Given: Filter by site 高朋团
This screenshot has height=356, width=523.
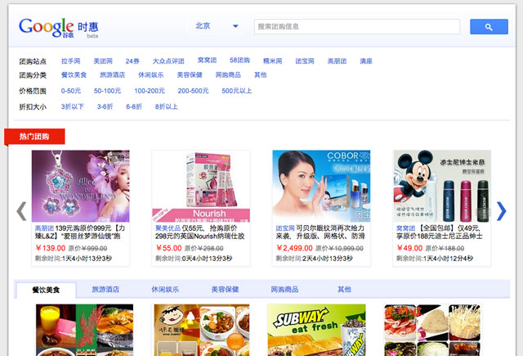Looking at the screenshot, I should click(337, 61).
